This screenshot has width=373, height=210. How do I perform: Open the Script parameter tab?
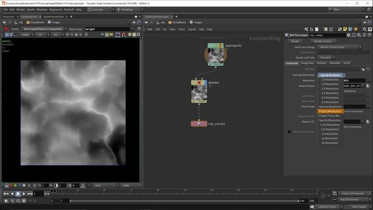347,63
